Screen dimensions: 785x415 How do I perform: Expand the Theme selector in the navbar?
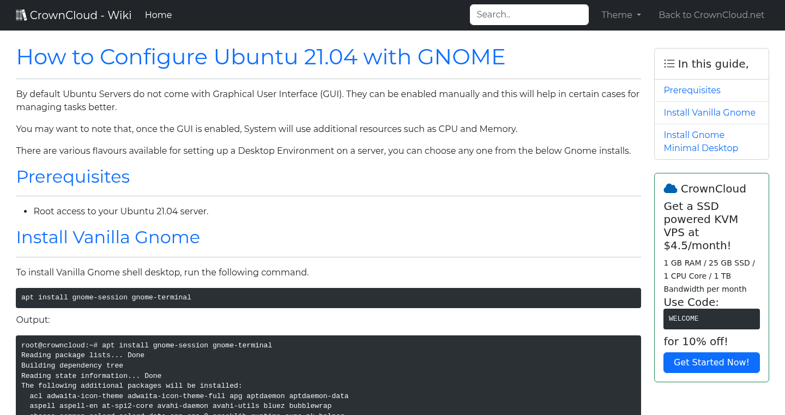pyautogui.click(x=620, y=15)
